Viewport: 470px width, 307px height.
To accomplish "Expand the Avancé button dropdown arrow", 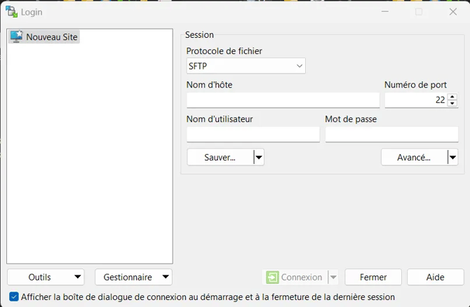I will [452, 158].
